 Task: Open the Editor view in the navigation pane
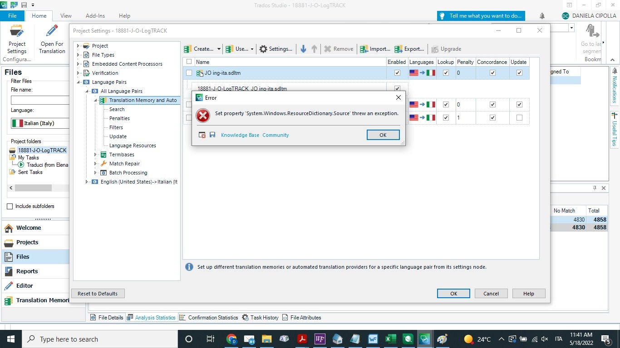[35, 285]
